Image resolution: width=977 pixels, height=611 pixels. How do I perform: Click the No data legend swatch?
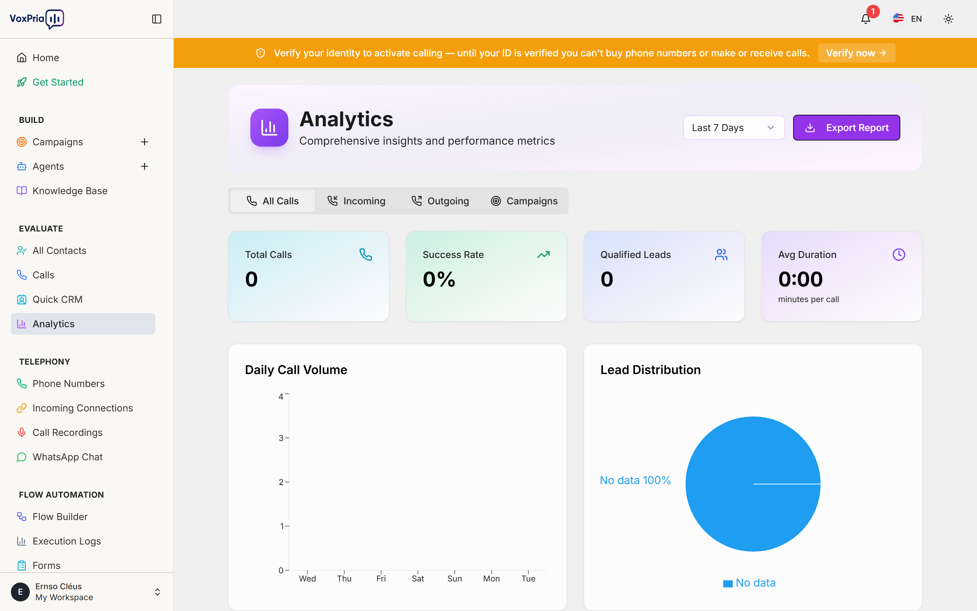(x=728, y=584)
